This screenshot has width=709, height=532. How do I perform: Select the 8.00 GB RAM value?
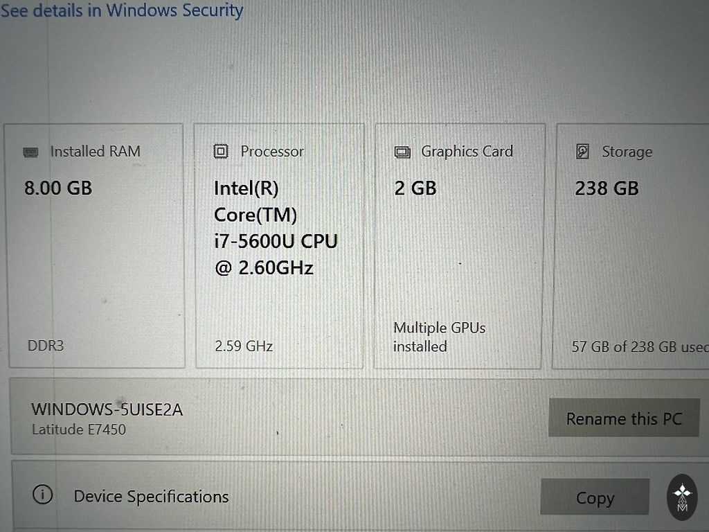tap(58, 188)
